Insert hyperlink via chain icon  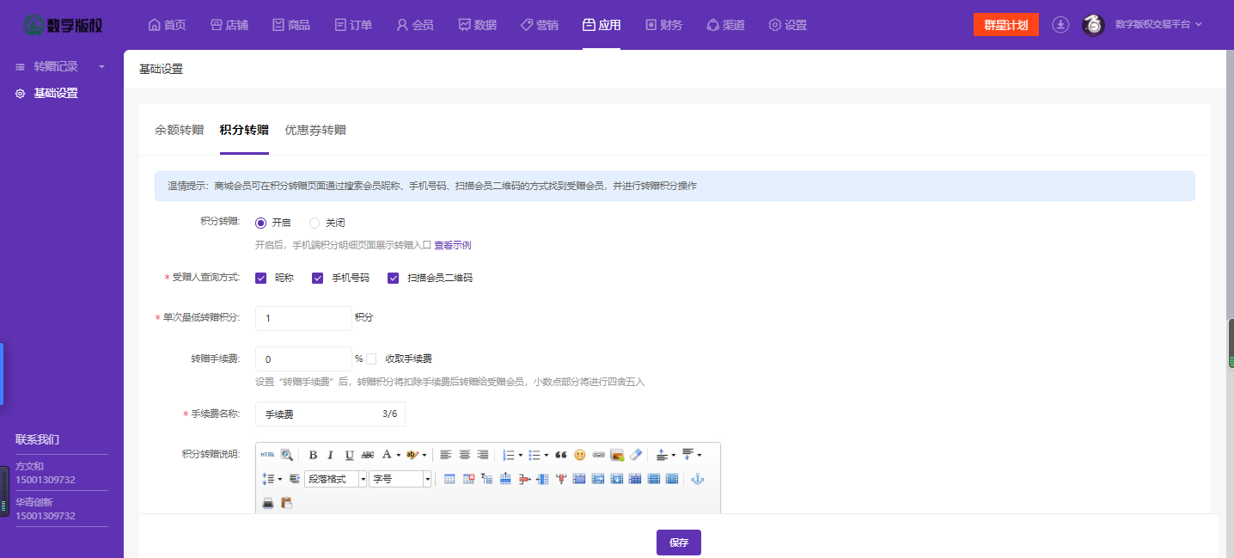(x=598, y=455)
